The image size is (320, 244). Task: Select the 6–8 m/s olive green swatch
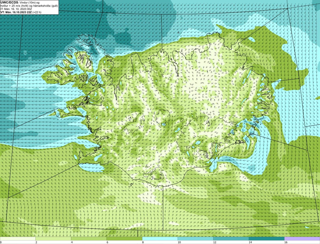coord(124,239)
